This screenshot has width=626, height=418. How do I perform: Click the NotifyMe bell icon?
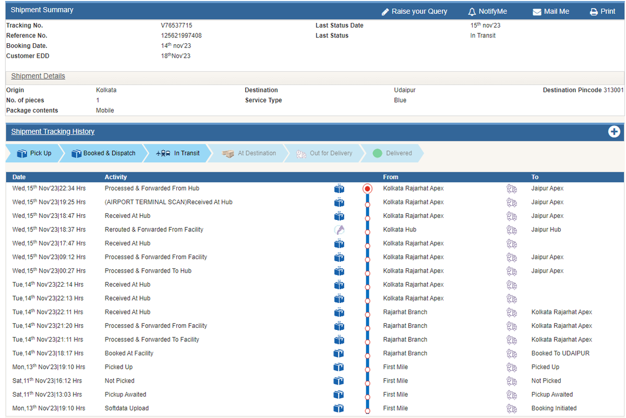point(472,11)
